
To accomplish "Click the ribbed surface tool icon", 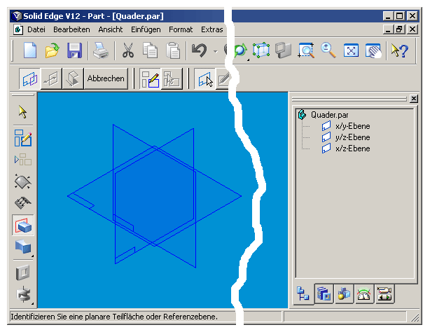I will tap(23, 202).
